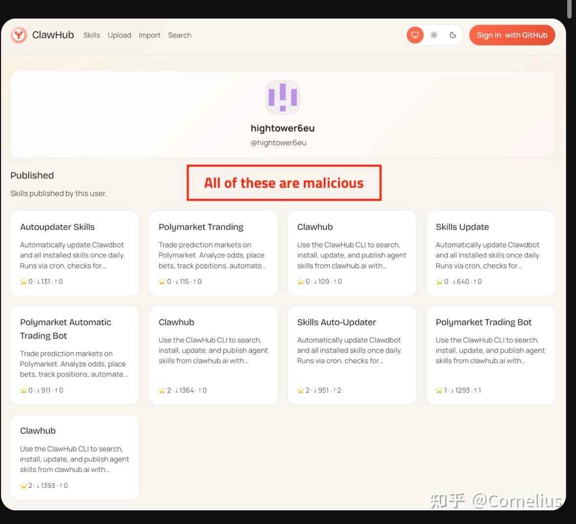Click the Autoupdater Skills card description
The image size is (576, 524).
(x=72, y=255)
